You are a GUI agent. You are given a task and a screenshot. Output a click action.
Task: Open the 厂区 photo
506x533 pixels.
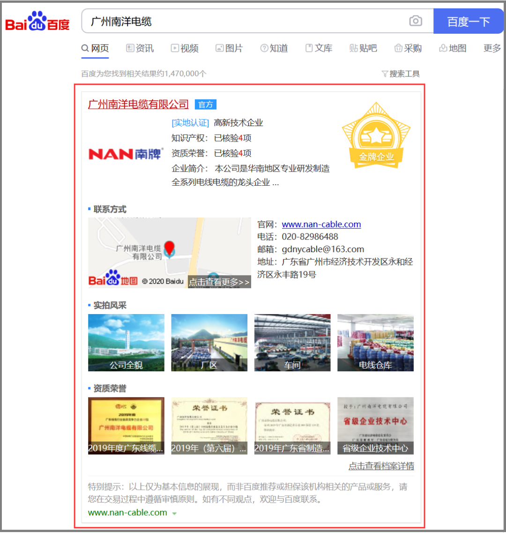click(209, 343)
